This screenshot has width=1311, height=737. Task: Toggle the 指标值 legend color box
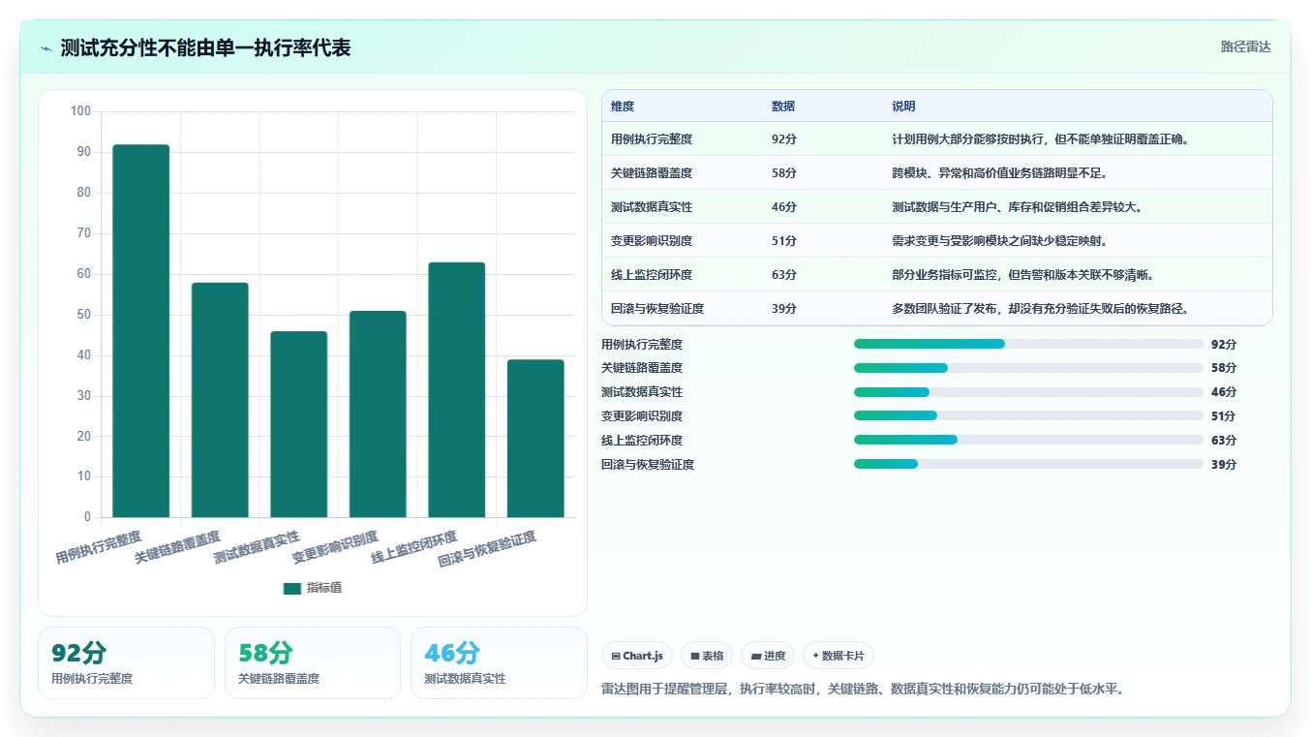pos(292,588)
